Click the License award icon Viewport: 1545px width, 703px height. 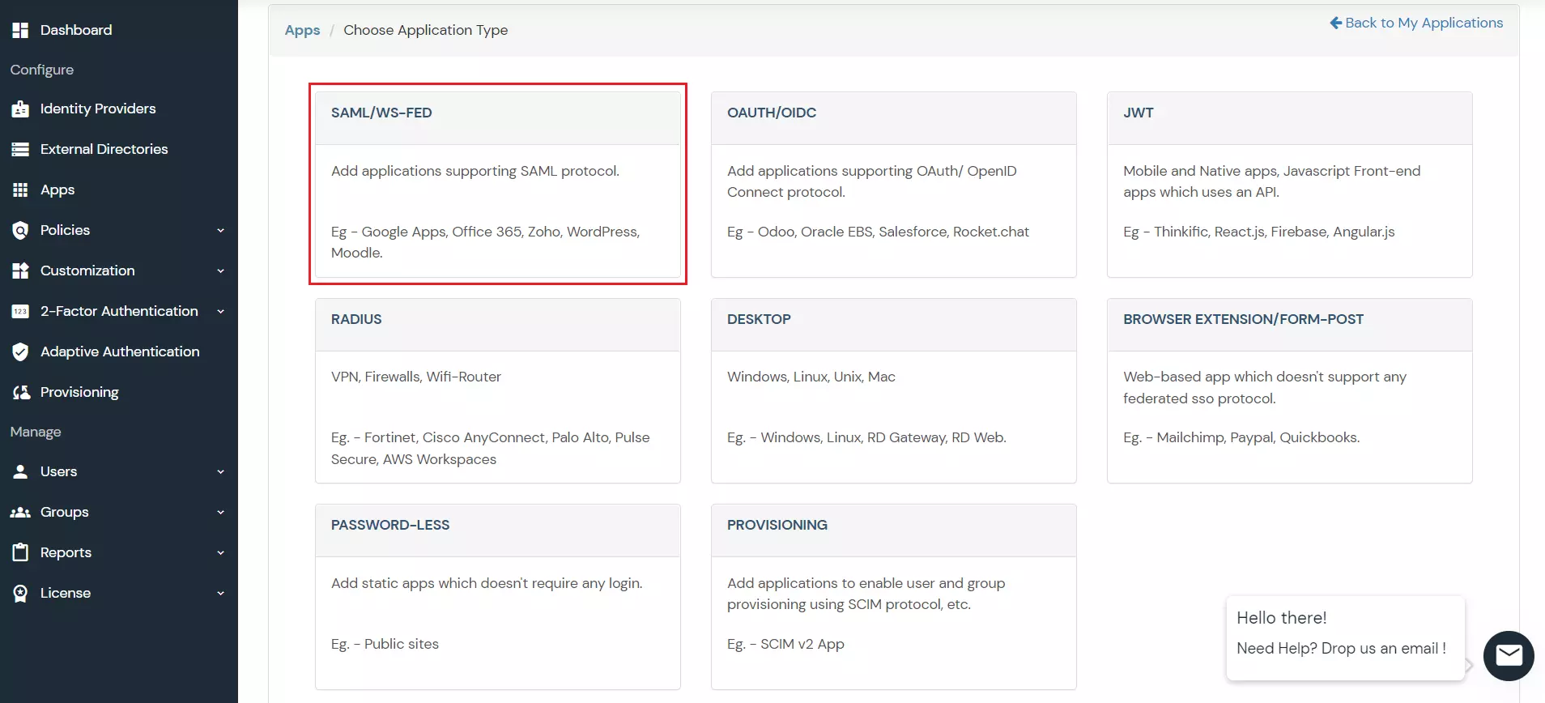coord(20,593)
